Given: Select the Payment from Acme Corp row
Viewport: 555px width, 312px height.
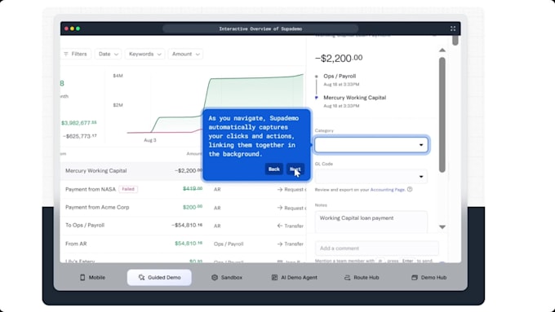Looking at the screenshot, I should [x=183, y=208].
